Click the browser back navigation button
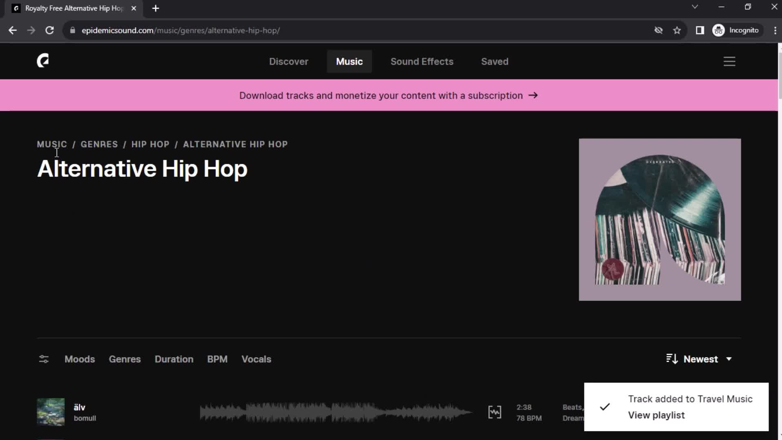The height and width of the screenshot is (440, 782). click(x=13, y=31)
